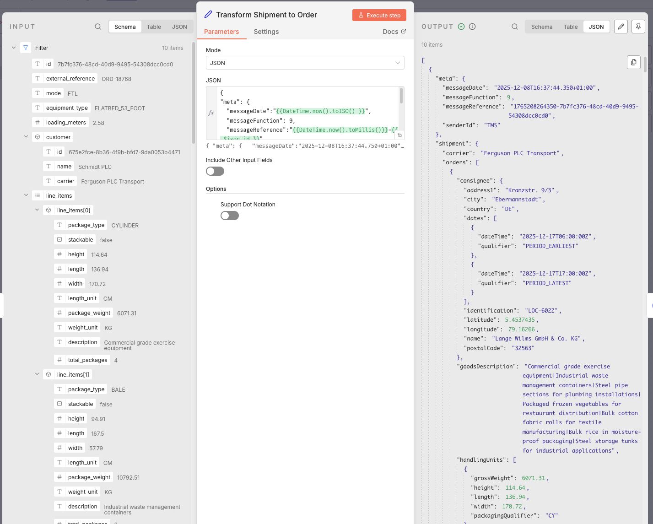Copy the output JSON with copy icon
Image resolution: width=653 pixels, height=524 pixels.
point(633,62)
